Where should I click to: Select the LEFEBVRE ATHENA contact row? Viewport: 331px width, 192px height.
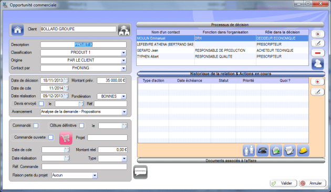pos(222,44)
